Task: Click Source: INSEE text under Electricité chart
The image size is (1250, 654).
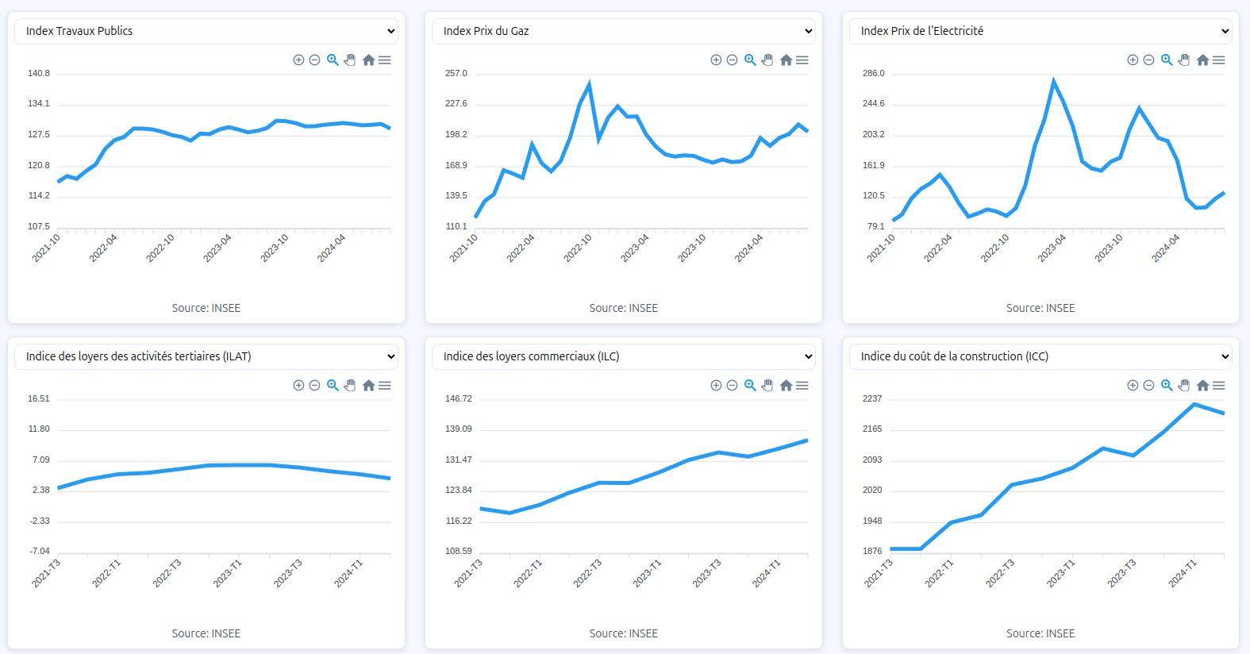Action: pyautogui.click(x=1040, y=308)
